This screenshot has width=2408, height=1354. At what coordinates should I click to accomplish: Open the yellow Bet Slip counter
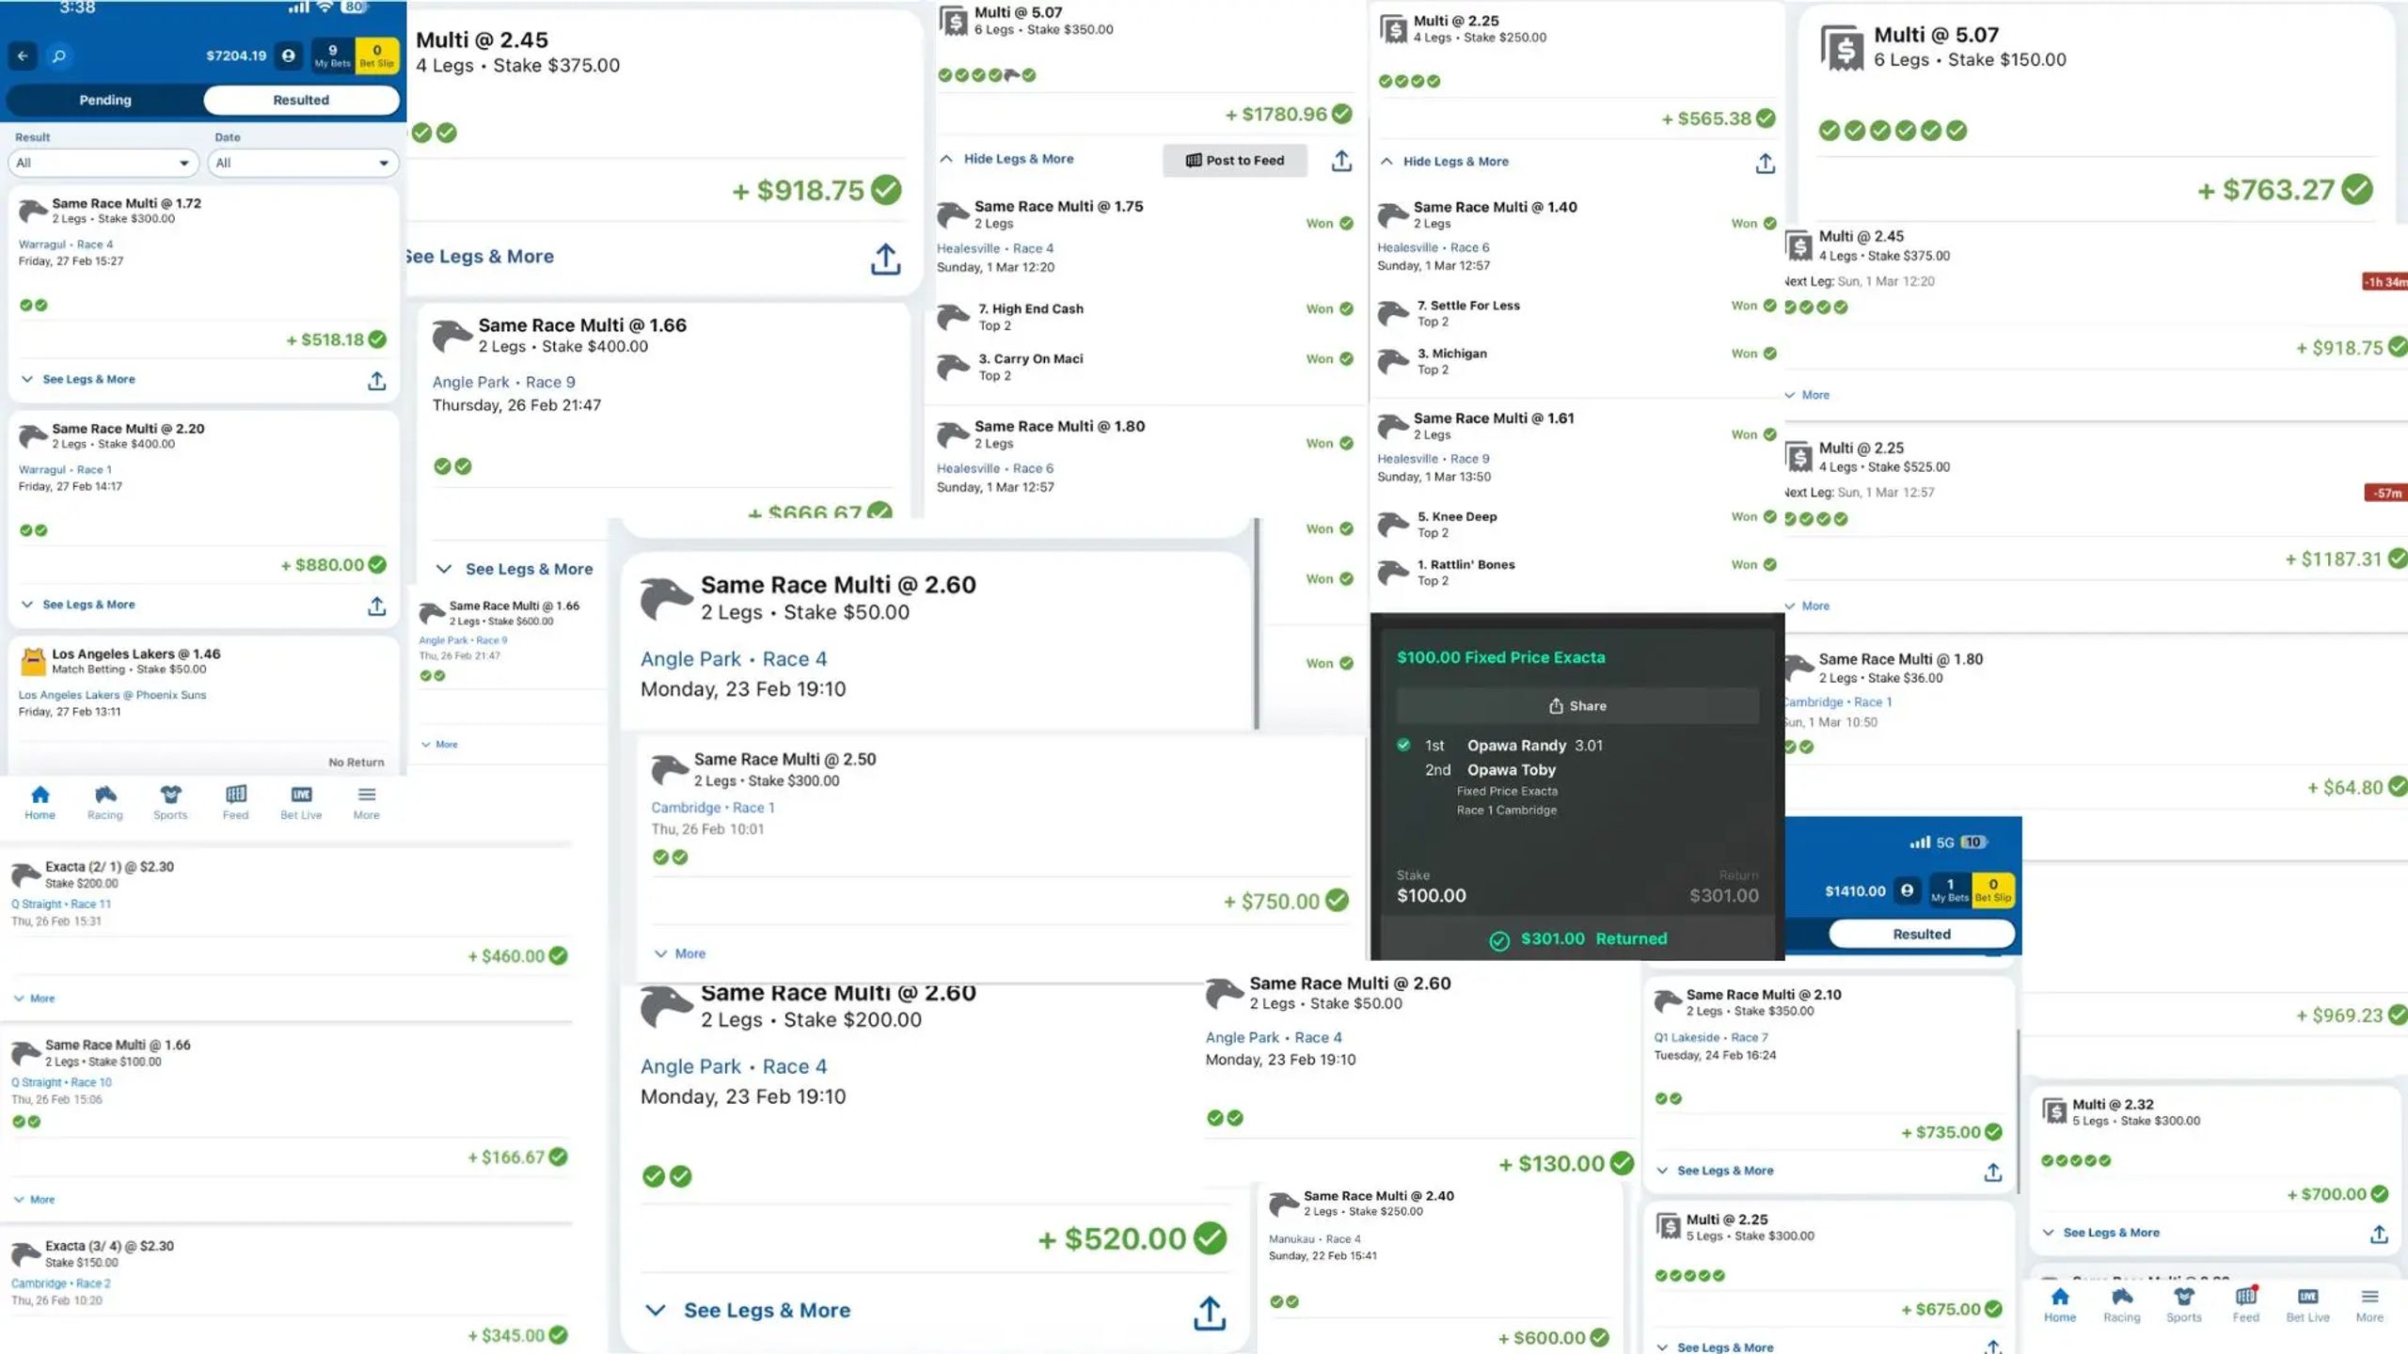click(377, 55)
